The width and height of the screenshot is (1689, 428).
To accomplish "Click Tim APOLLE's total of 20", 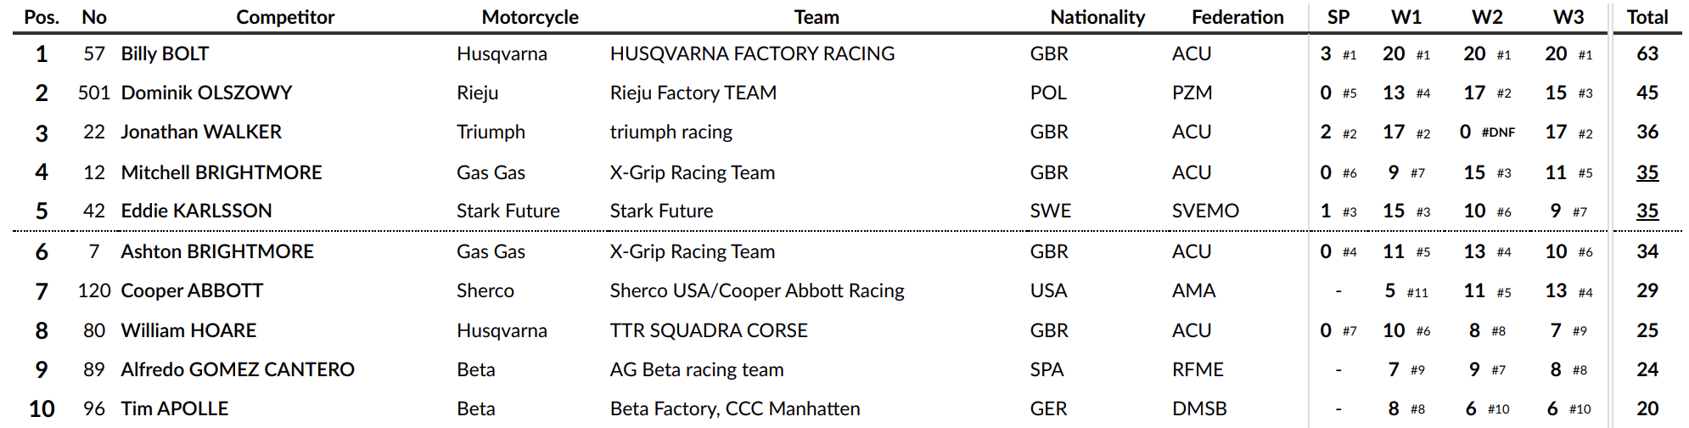I will coord(1647,408).
